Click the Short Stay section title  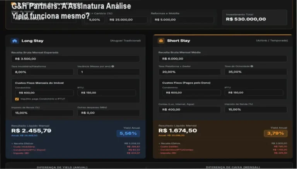(x=178, y=41)
